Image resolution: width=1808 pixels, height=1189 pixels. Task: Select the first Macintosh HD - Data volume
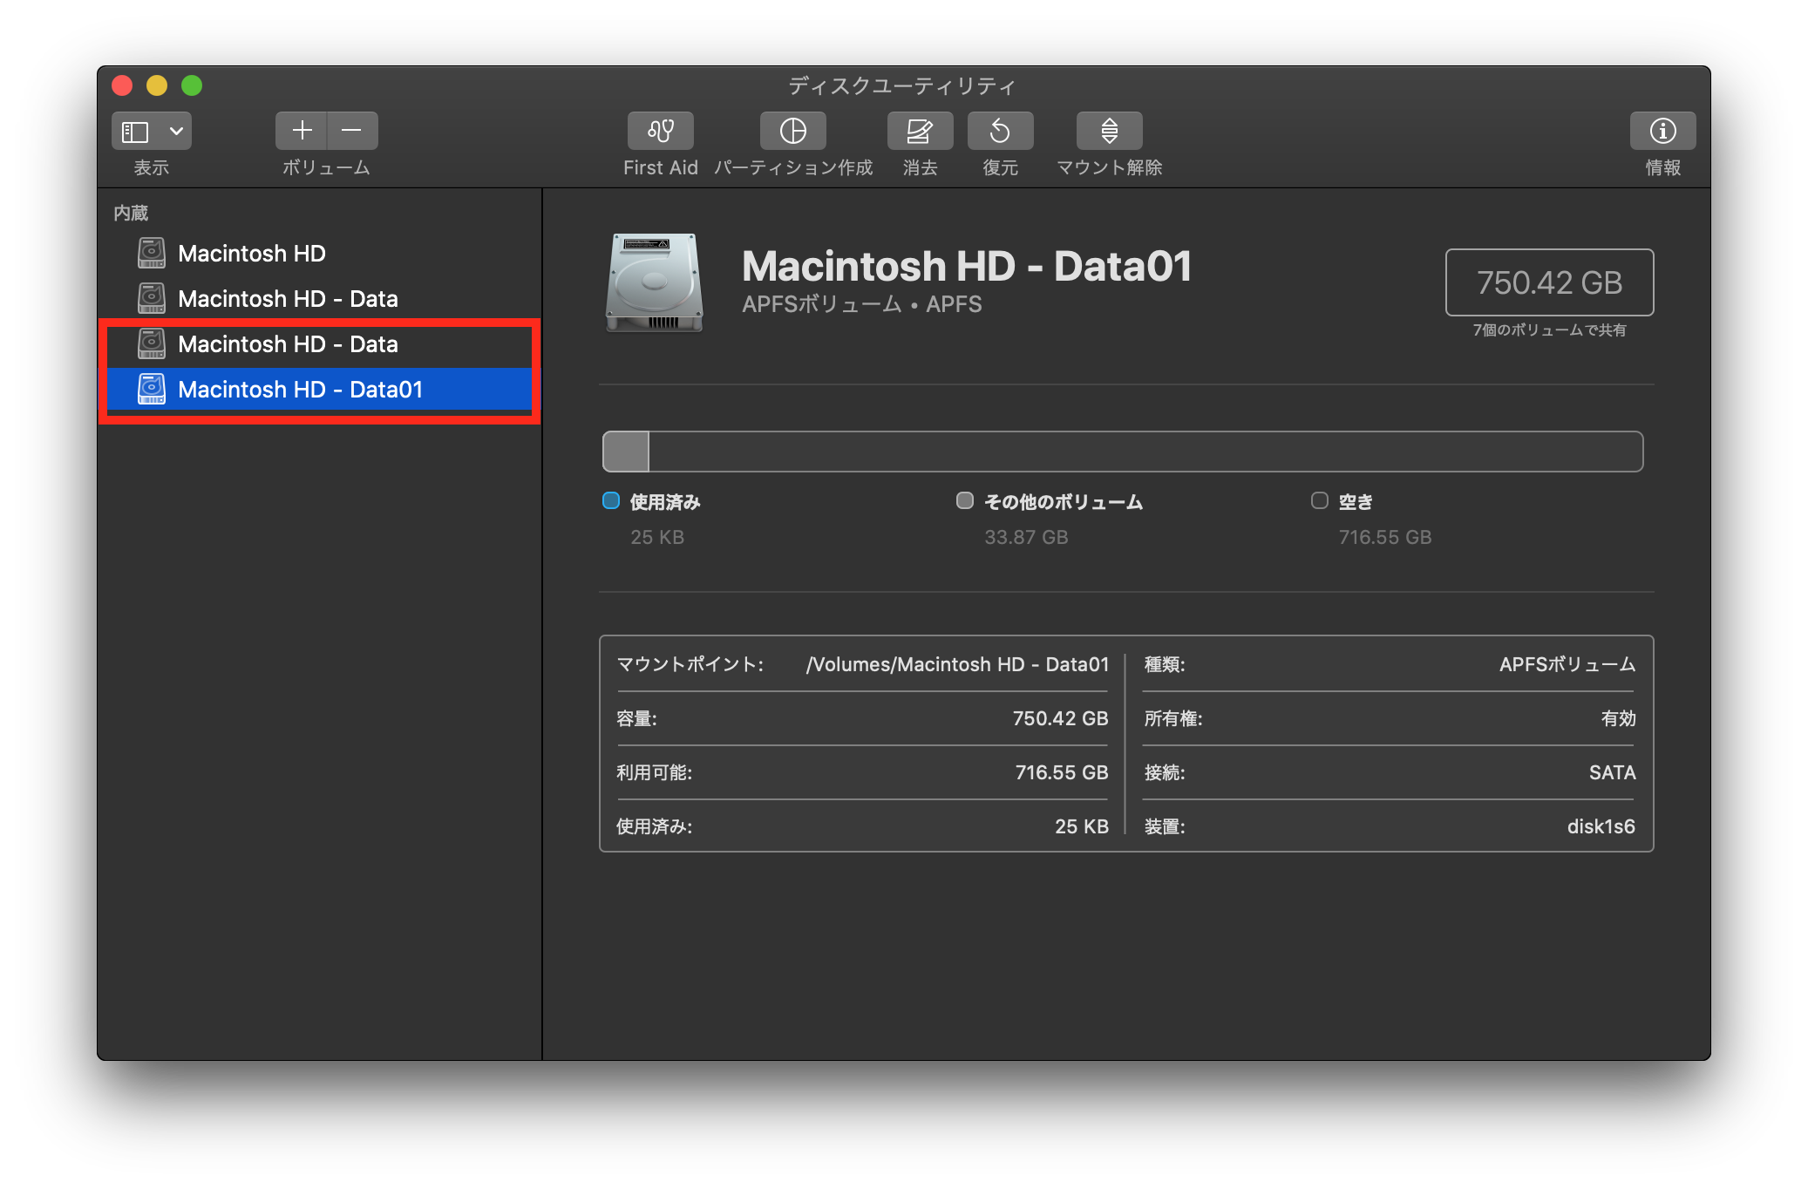pos(288,299)
